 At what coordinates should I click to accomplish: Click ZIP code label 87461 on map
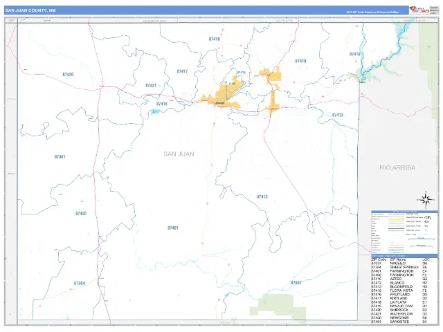(x=60, y=157)
